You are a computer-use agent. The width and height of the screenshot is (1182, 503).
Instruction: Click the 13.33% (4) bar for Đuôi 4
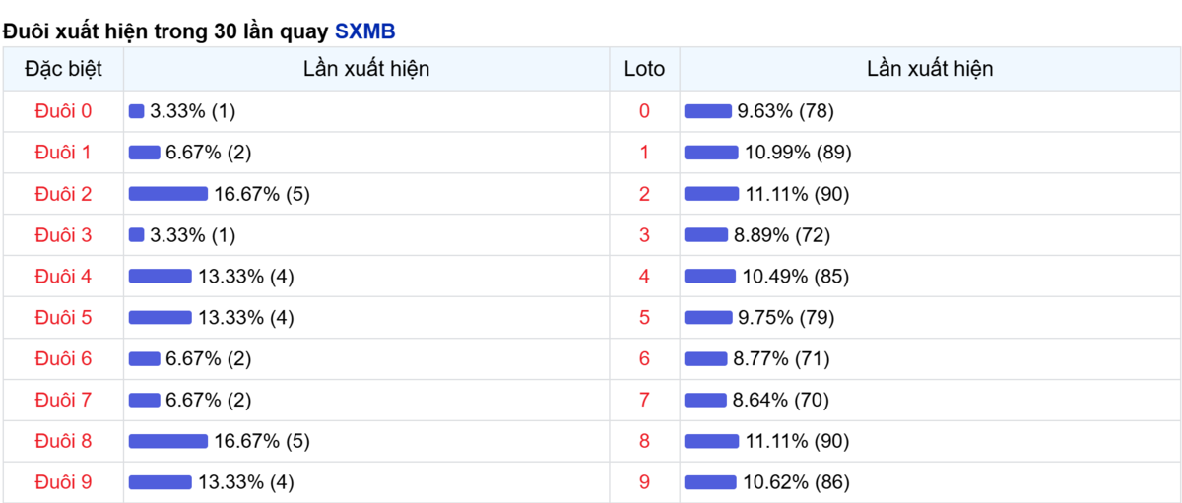pyautogui.click(x=161, y=277)
